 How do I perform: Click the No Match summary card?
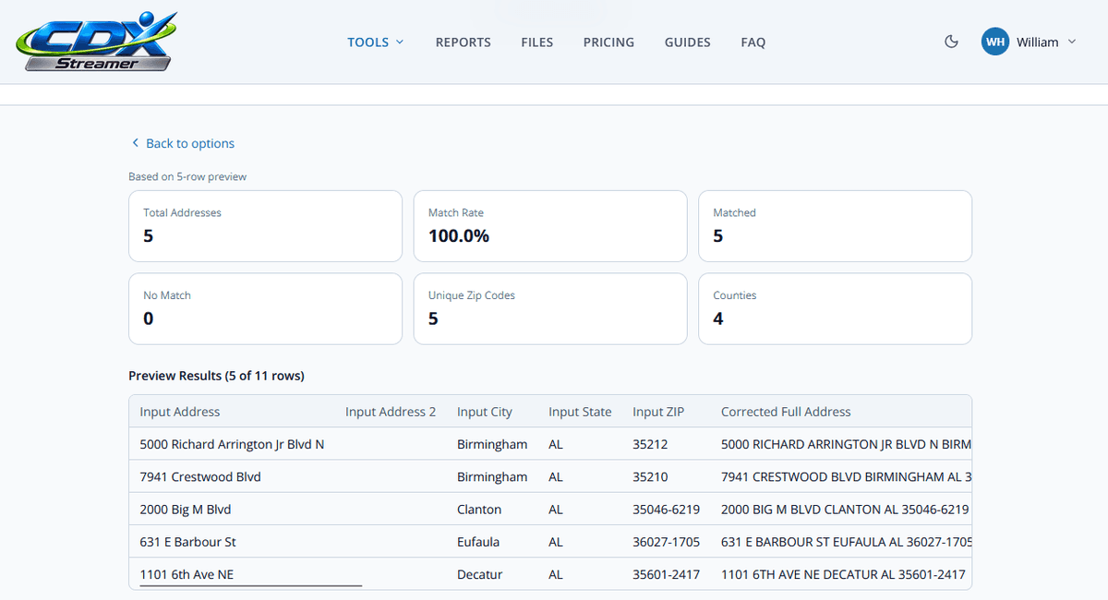point(266,309)
